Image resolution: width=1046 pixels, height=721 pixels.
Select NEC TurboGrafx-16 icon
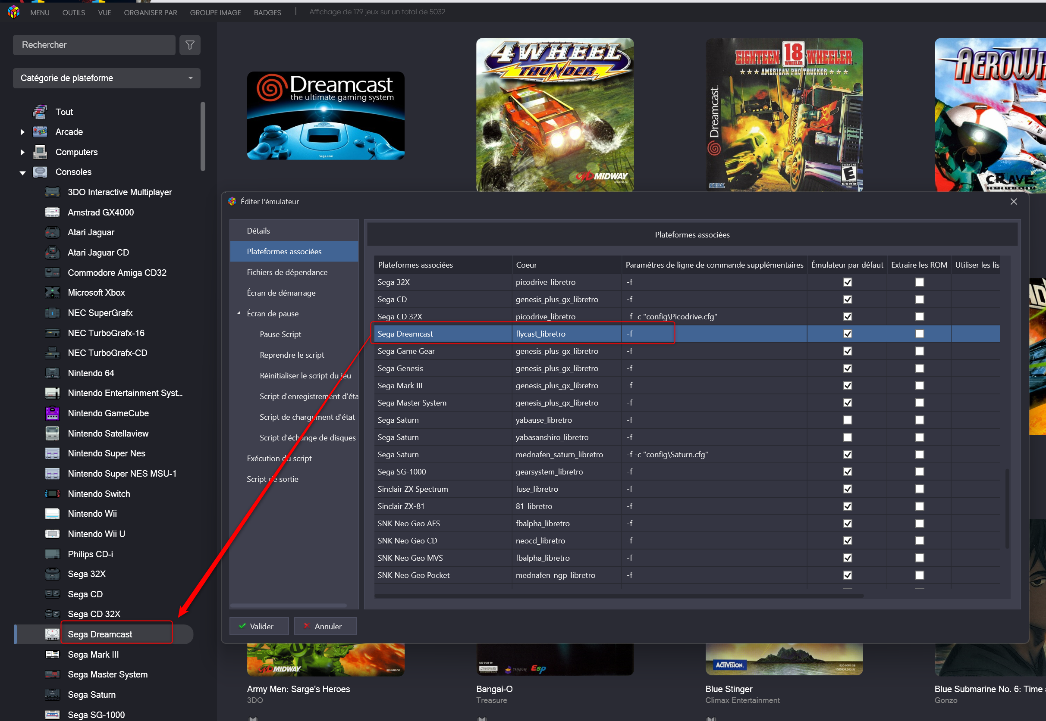(53, 333)
